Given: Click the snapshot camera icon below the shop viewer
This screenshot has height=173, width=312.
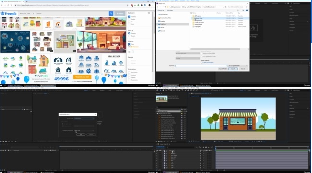Looking at the screenshot, I should pos(215,141).
